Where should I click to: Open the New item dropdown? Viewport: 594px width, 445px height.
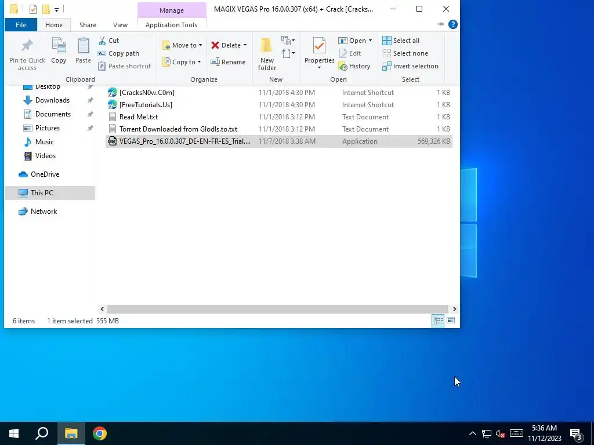pos(288,40)
